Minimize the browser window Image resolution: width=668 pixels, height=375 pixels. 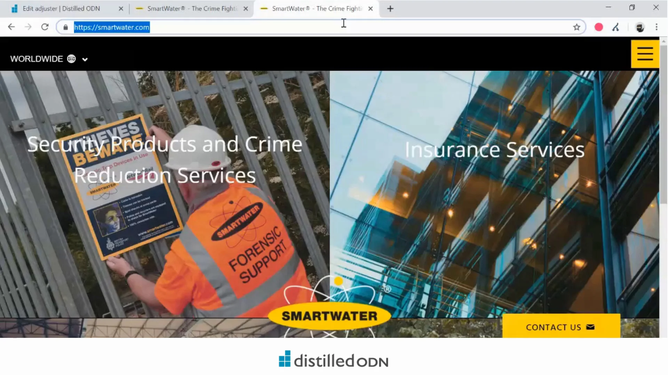608,7
